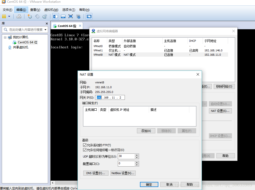This screenshot has height=190, width=255.
Task: Take a snapshot with the clock-plus icon
Action: (30, 16)
